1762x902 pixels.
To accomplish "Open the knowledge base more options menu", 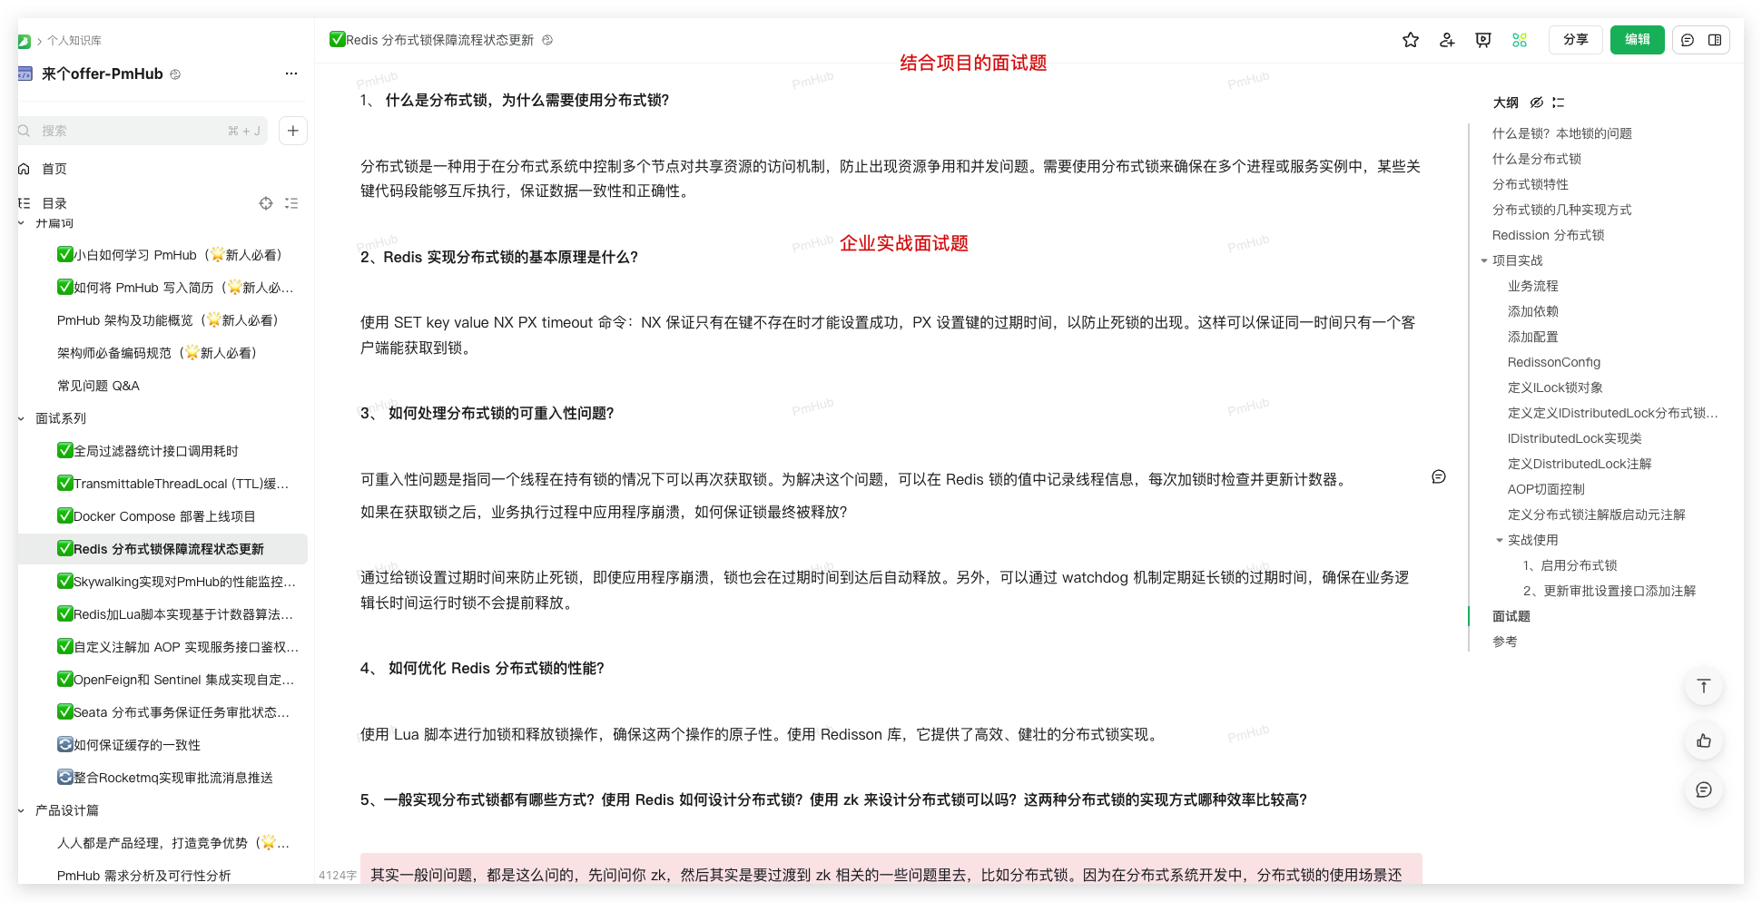I will [290, 74].
